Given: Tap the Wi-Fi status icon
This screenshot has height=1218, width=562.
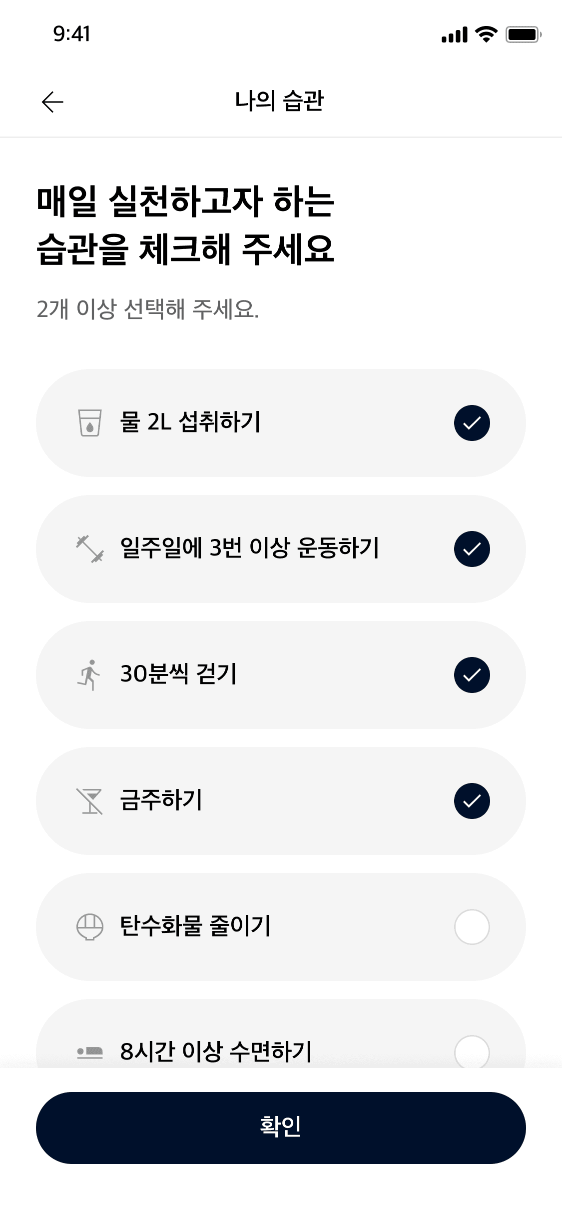Looking at the screenshot, I should (x=486, y=34).
